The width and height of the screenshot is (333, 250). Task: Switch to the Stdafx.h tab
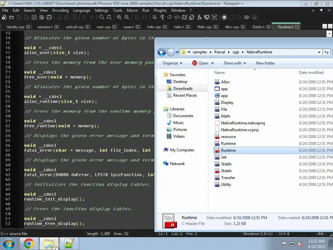point(259,27)
